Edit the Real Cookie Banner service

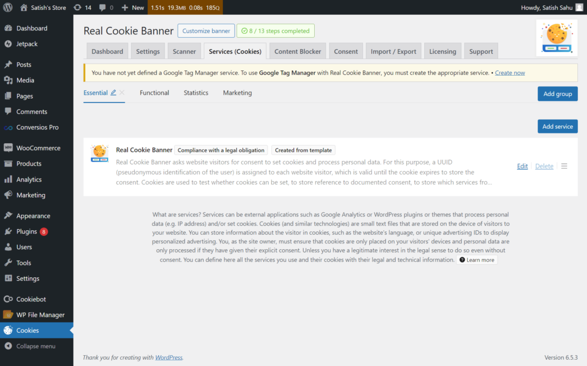(522, 166)
